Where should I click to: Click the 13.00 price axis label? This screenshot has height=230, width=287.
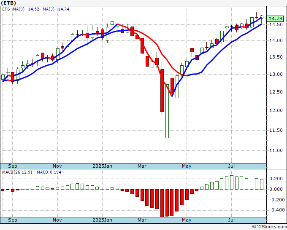(276, 75)
